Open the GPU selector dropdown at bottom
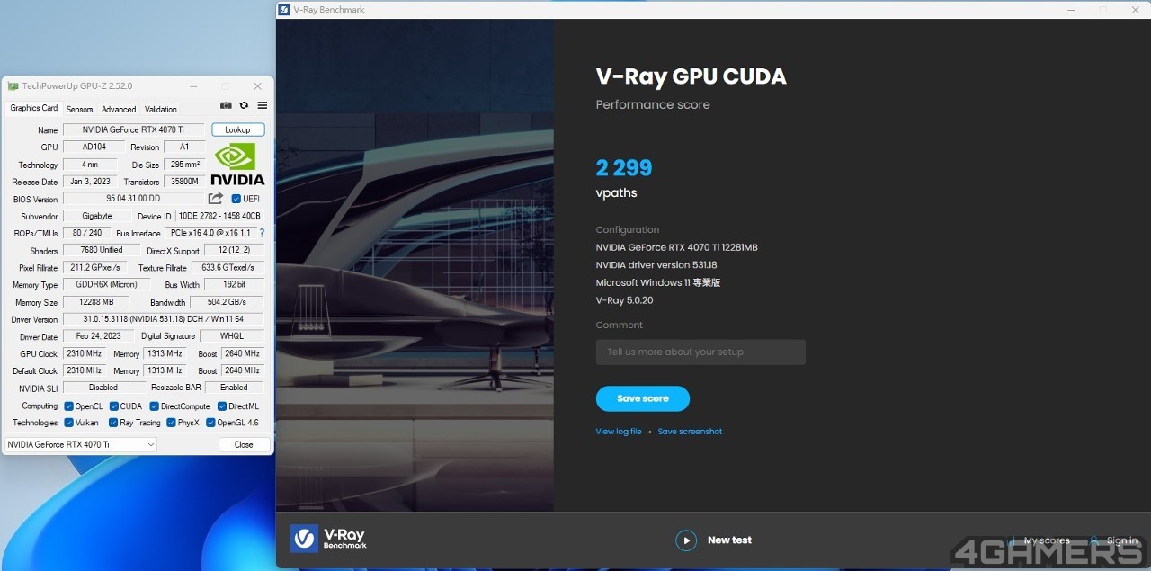Viewport: 1151px width, 571px height. (81, 444)
